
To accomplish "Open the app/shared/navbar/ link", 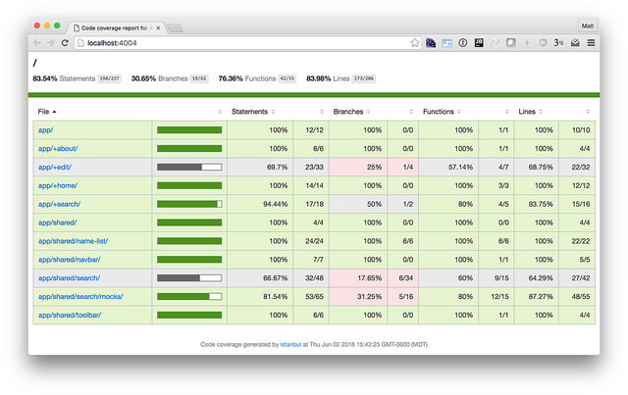I will 70,260.
